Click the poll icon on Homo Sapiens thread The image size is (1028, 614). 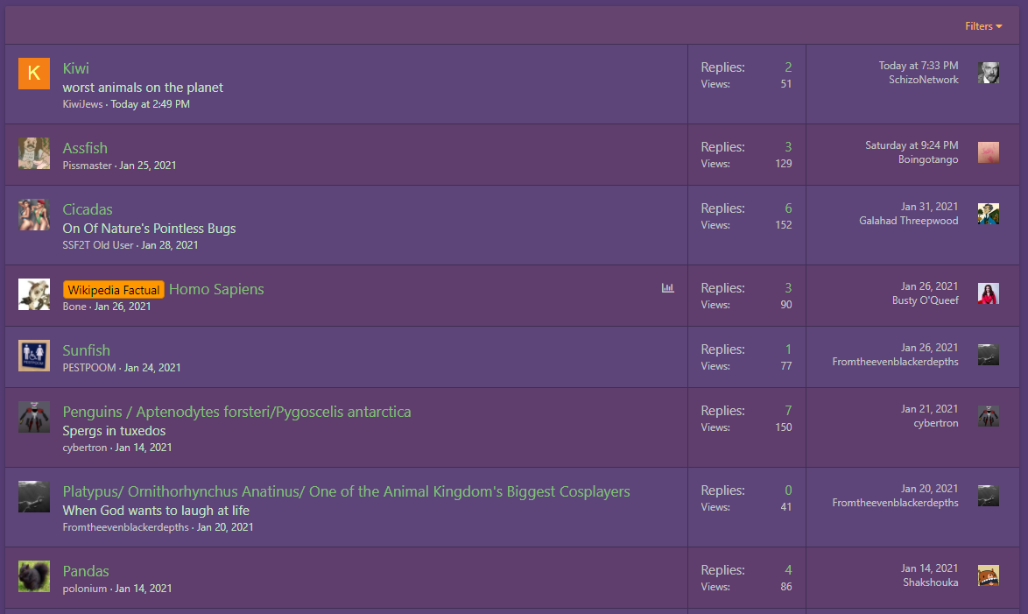pos(667,288)
